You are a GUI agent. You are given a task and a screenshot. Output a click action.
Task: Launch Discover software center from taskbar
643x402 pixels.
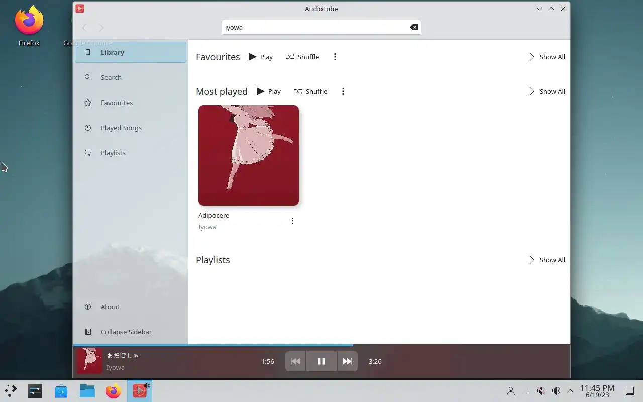(61, 391)
